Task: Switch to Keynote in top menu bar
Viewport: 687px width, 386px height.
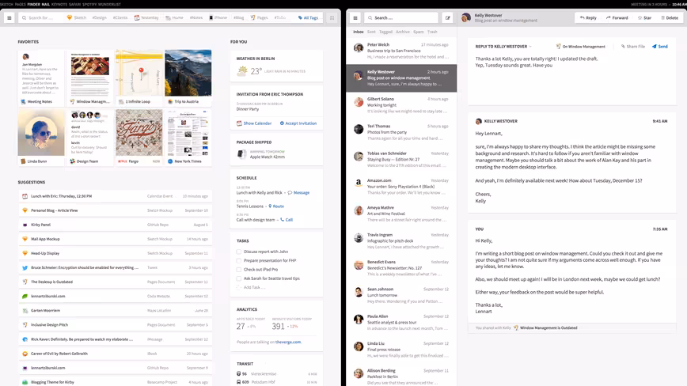Action: pos(59,5)
